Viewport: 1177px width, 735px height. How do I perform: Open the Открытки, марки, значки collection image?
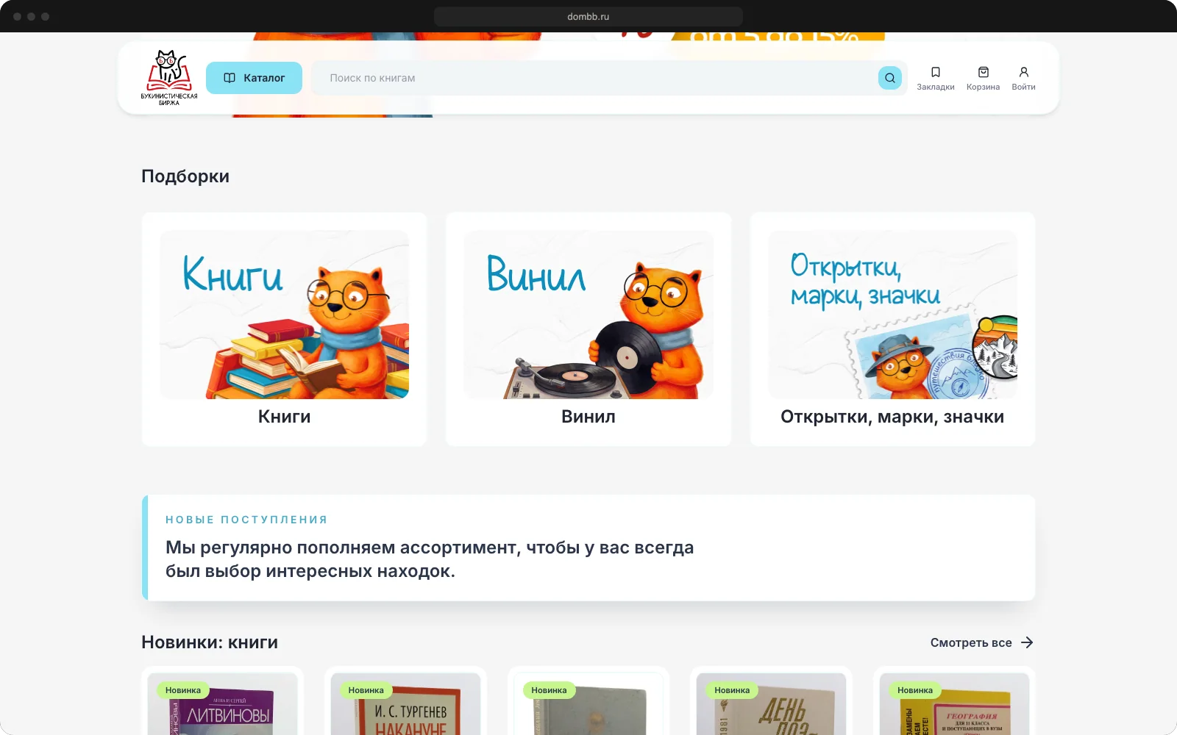892,315
